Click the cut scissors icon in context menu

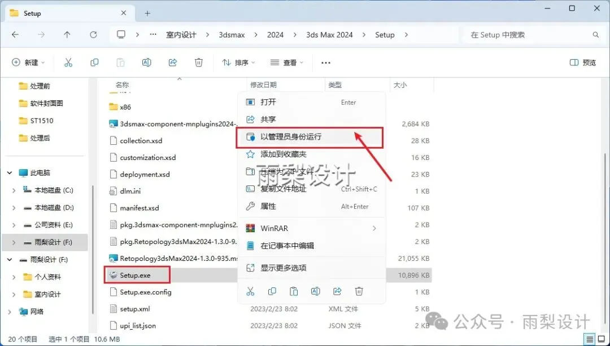[x=251, y=291]
